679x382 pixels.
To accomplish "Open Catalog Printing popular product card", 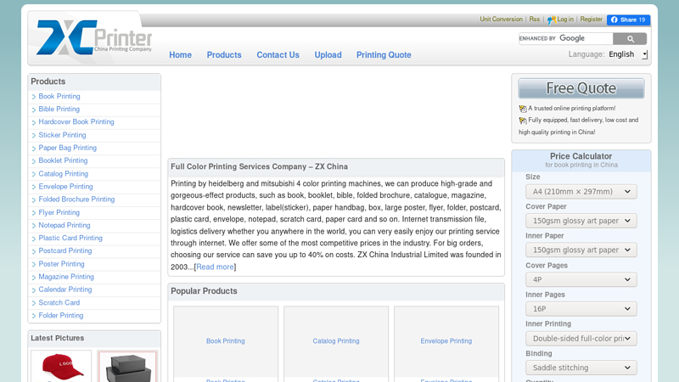I will [x=336, y=341].
